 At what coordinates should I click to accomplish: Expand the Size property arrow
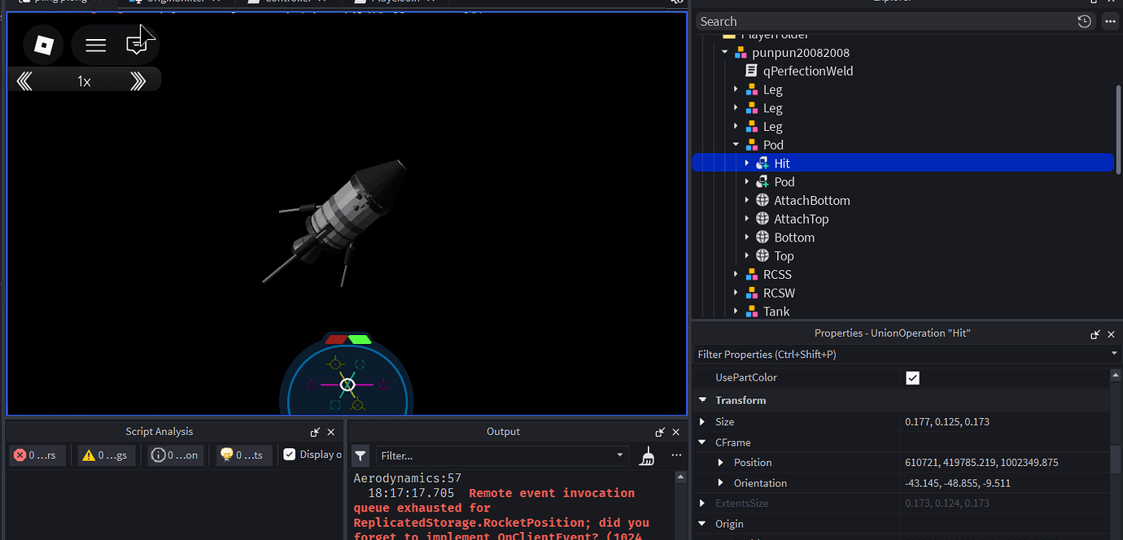702,421
